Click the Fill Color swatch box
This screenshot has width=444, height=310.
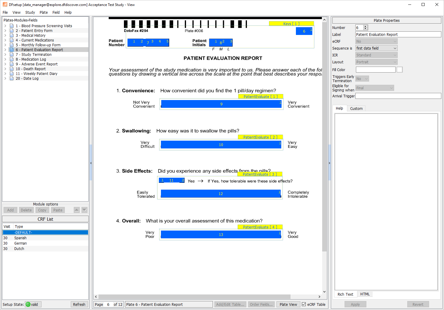pos(400,70)
